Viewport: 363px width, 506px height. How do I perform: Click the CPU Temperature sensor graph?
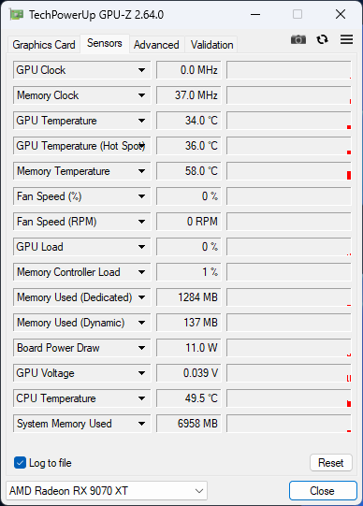[288, 398]
